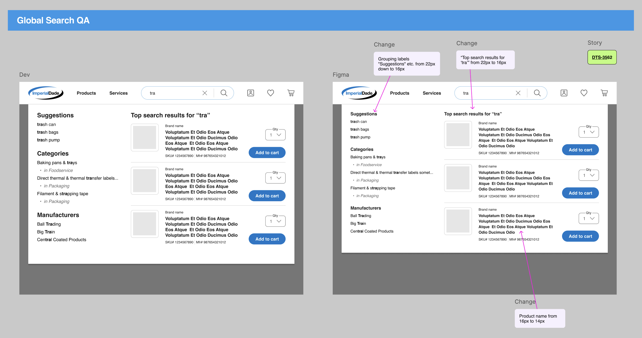The image size is (642, 338).
Task: Select 'Ball Trading' manufacturer in Dev mockup
Action: pos(49,224)
